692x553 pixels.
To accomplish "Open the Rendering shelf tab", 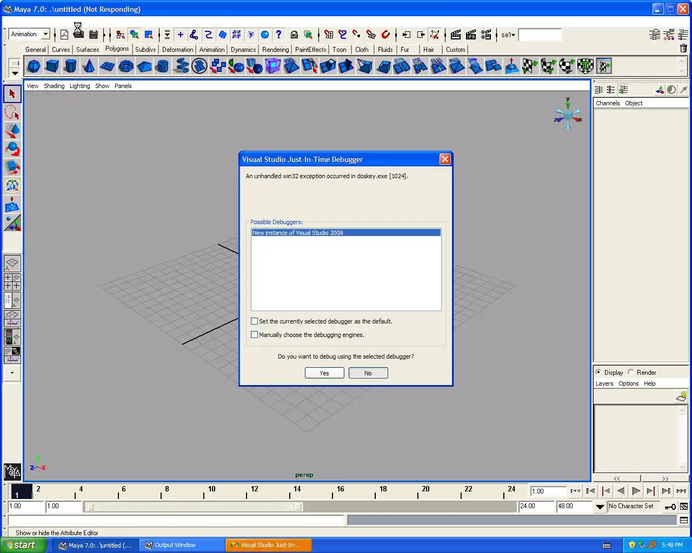I will (x=276, y=49).
